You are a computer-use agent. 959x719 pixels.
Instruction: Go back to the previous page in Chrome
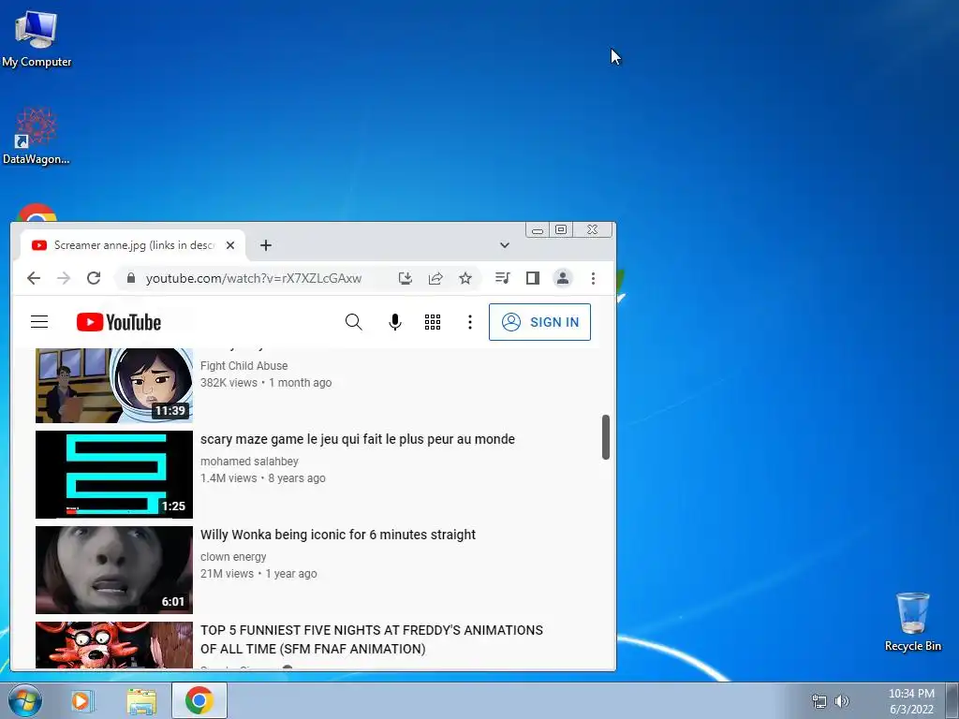(x=34, y=278)
